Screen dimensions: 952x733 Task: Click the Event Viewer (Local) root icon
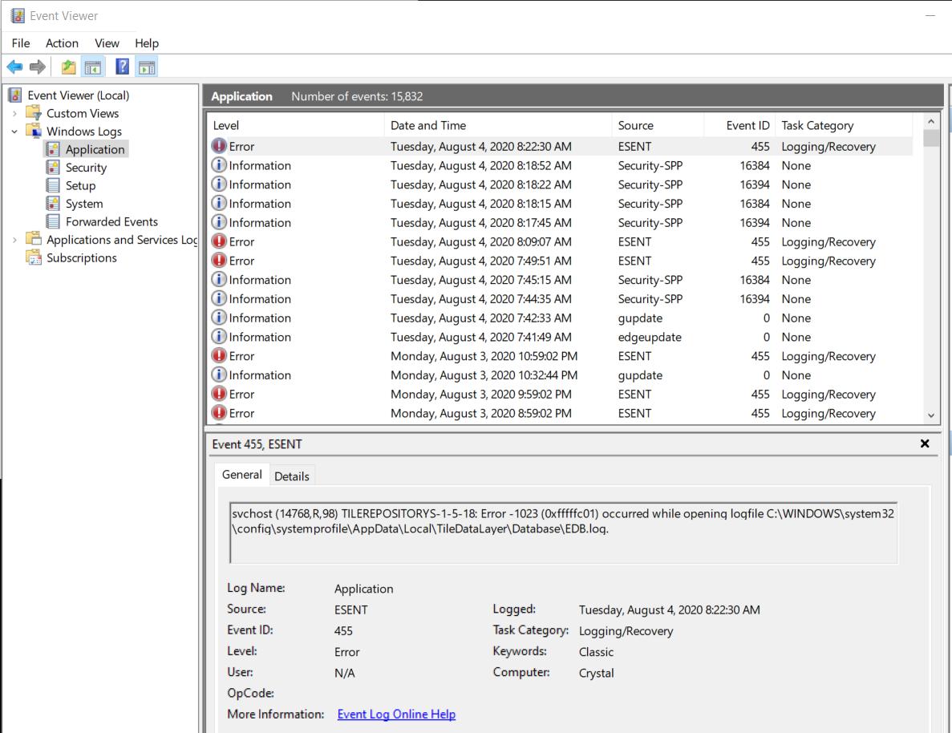point(16,95)
